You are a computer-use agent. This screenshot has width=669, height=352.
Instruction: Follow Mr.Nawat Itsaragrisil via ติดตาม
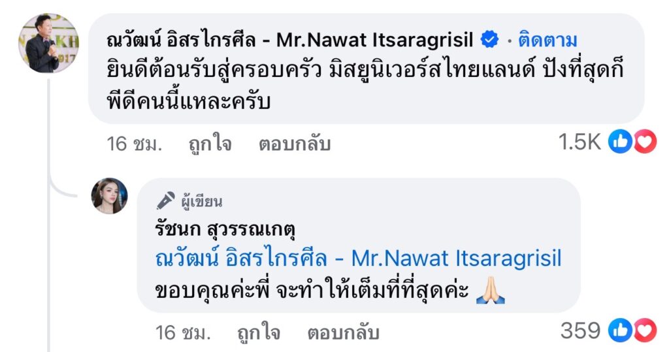point(547,40)
